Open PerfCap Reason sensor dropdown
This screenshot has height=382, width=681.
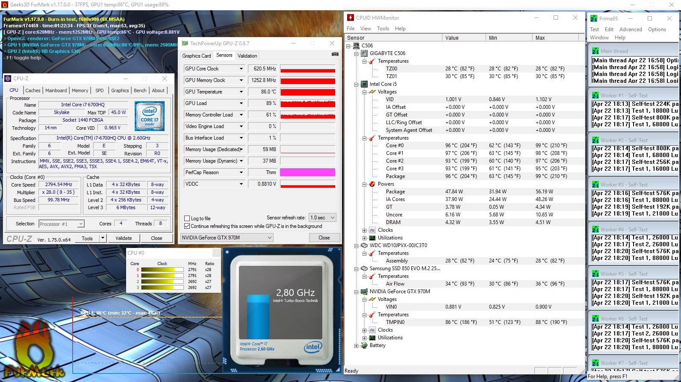coord(241,172)
